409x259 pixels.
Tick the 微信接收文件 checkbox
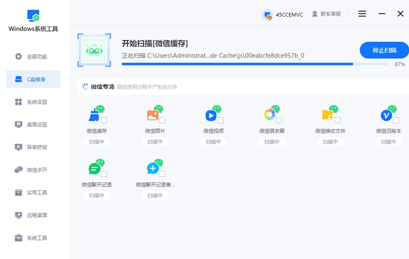coord(338,120)
